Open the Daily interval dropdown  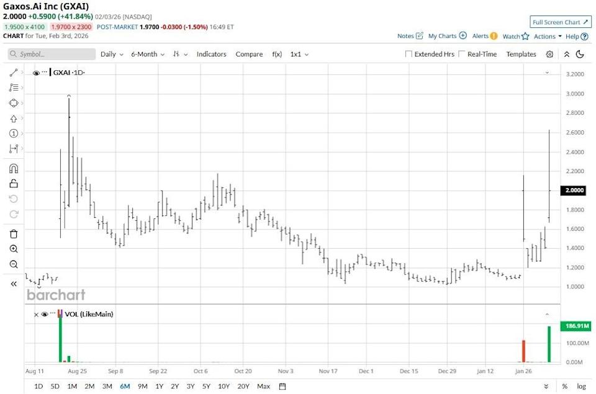[x=109, y=55]
